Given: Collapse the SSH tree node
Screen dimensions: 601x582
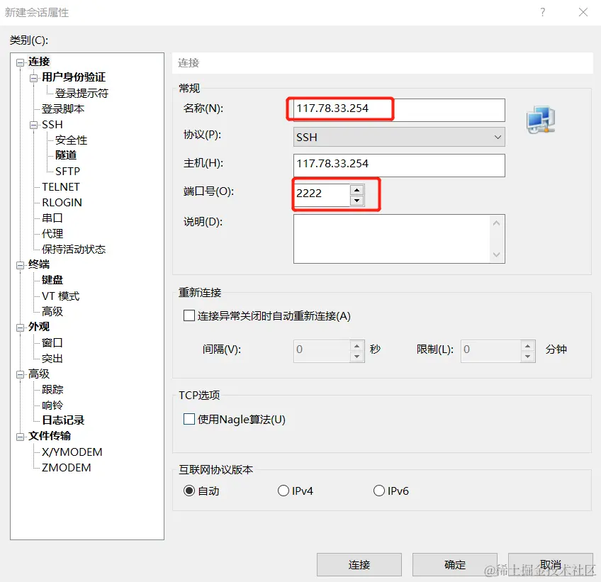Looking at the screenshot, I should coord(34,125).
